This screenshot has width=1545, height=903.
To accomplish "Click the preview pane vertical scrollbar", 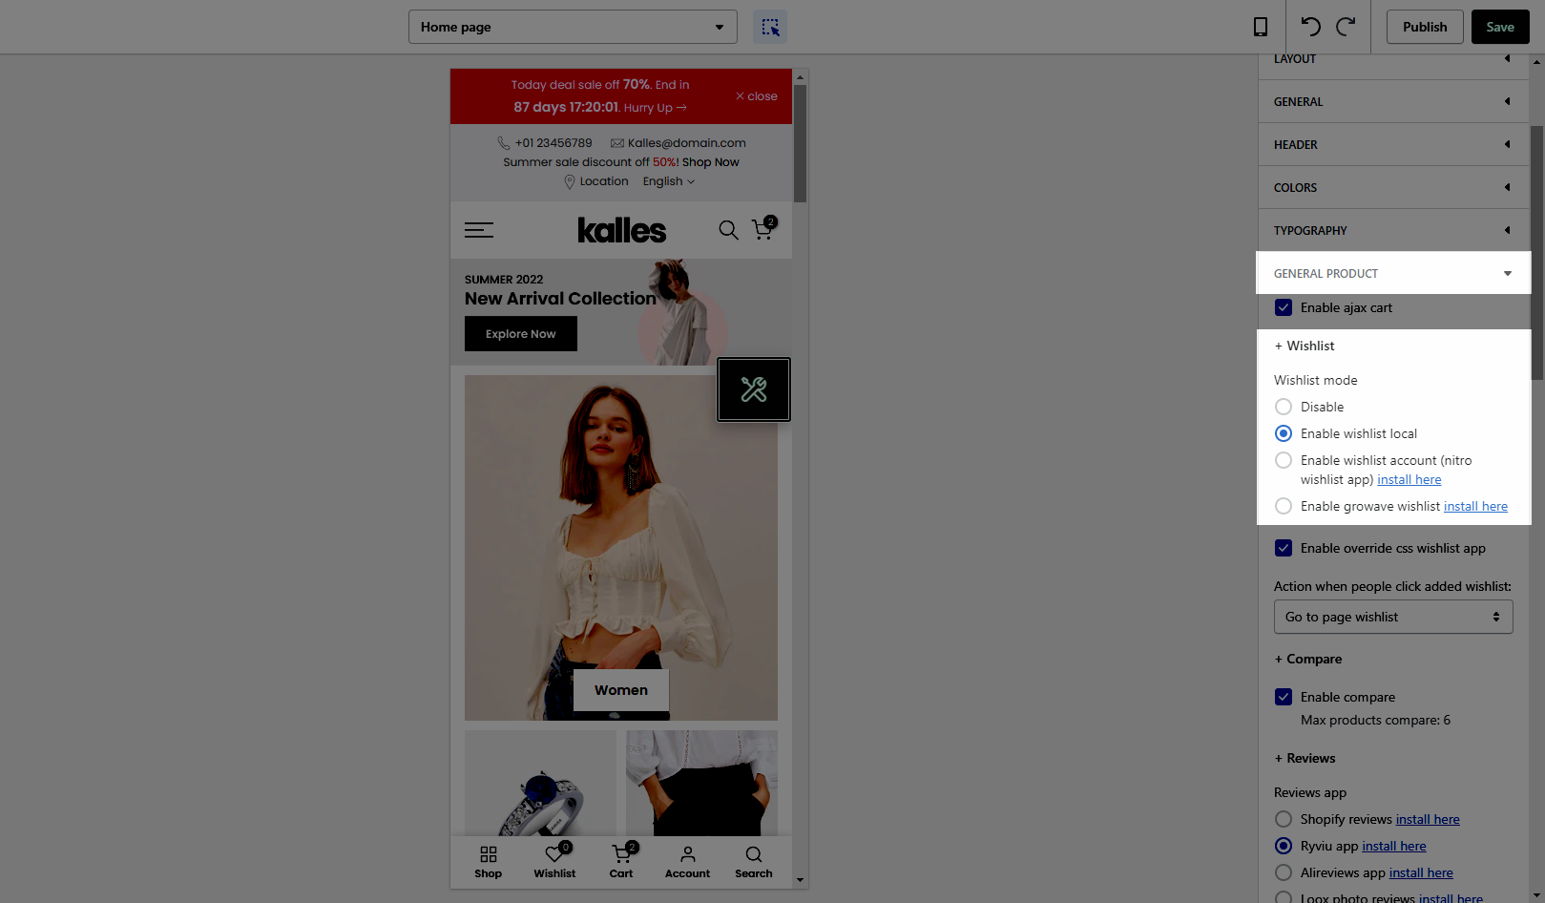I will (800, 143).
